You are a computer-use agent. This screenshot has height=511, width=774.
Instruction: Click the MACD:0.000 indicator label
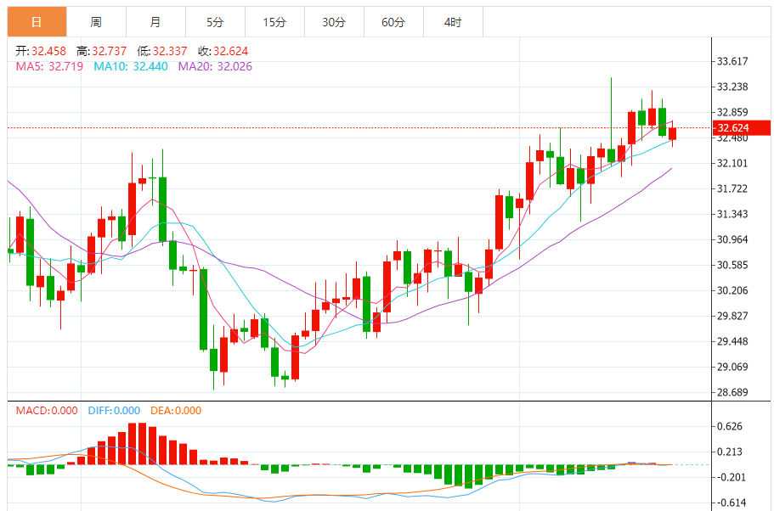coord(47,410)
